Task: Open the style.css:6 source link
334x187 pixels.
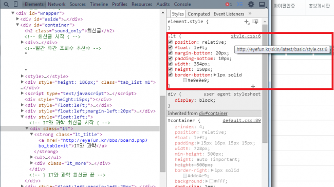Action: [246, 36]
